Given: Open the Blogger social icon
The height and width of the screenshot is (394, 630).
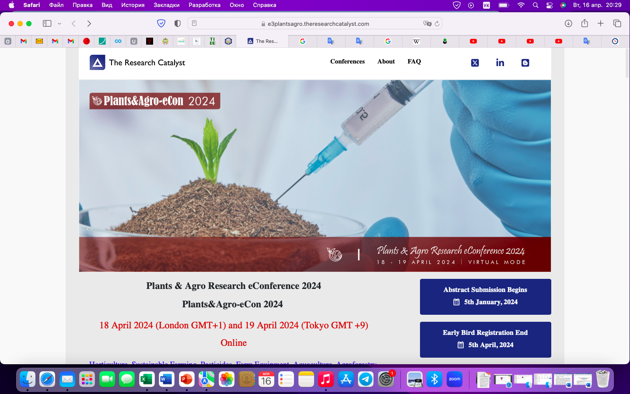Looking at the screenshot, I should pos(525,63).
